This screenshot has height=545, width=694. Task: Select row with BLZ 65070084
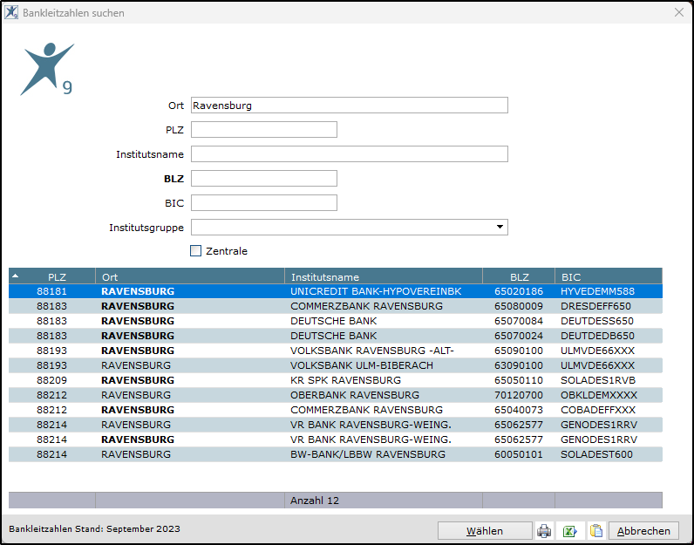[x=336, y=321]
